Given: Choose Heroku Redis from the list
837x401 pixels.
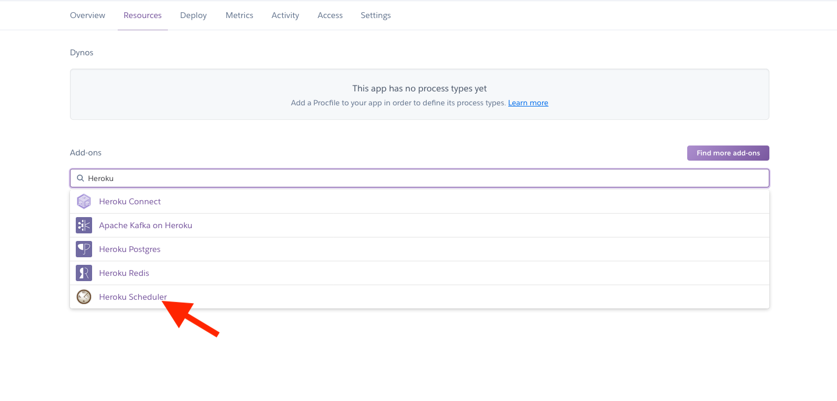Looking at the screenshot, I should coord(420,273).
